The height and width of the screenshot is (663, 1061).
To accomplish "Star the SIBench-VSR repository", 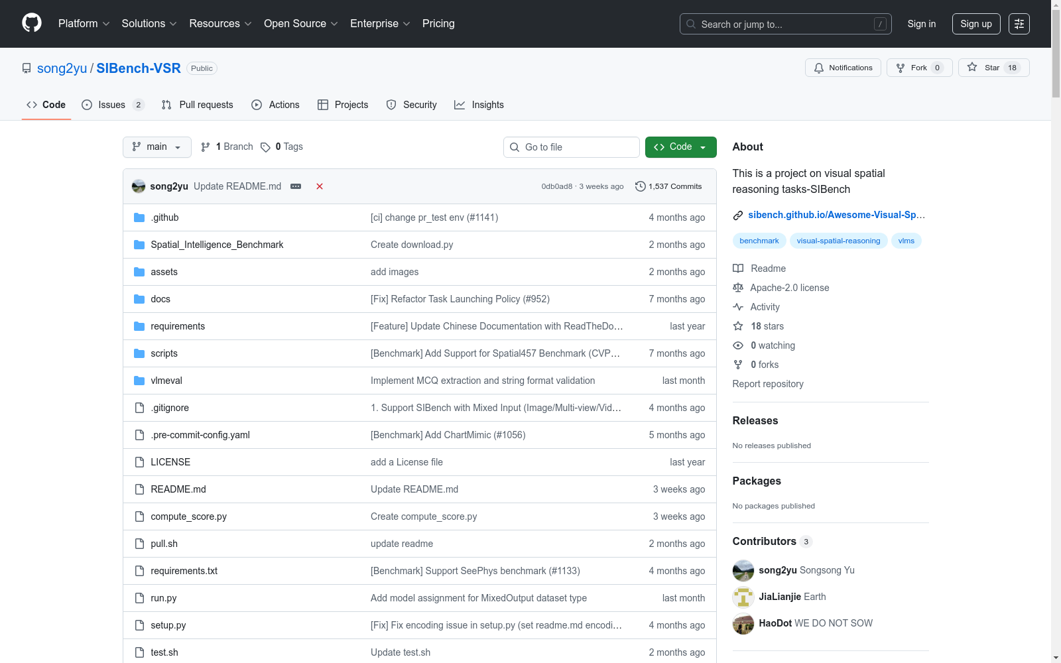I will [994, 68].
